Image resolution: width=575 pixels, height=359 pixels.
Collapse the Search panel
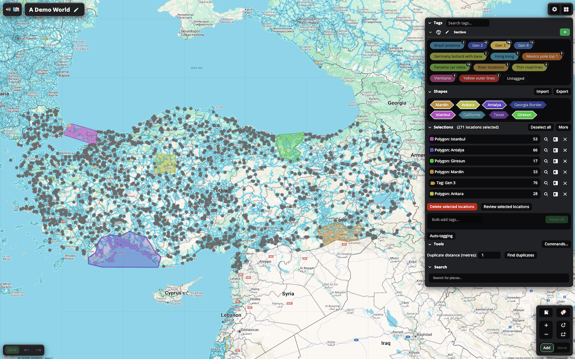(430, 267)
